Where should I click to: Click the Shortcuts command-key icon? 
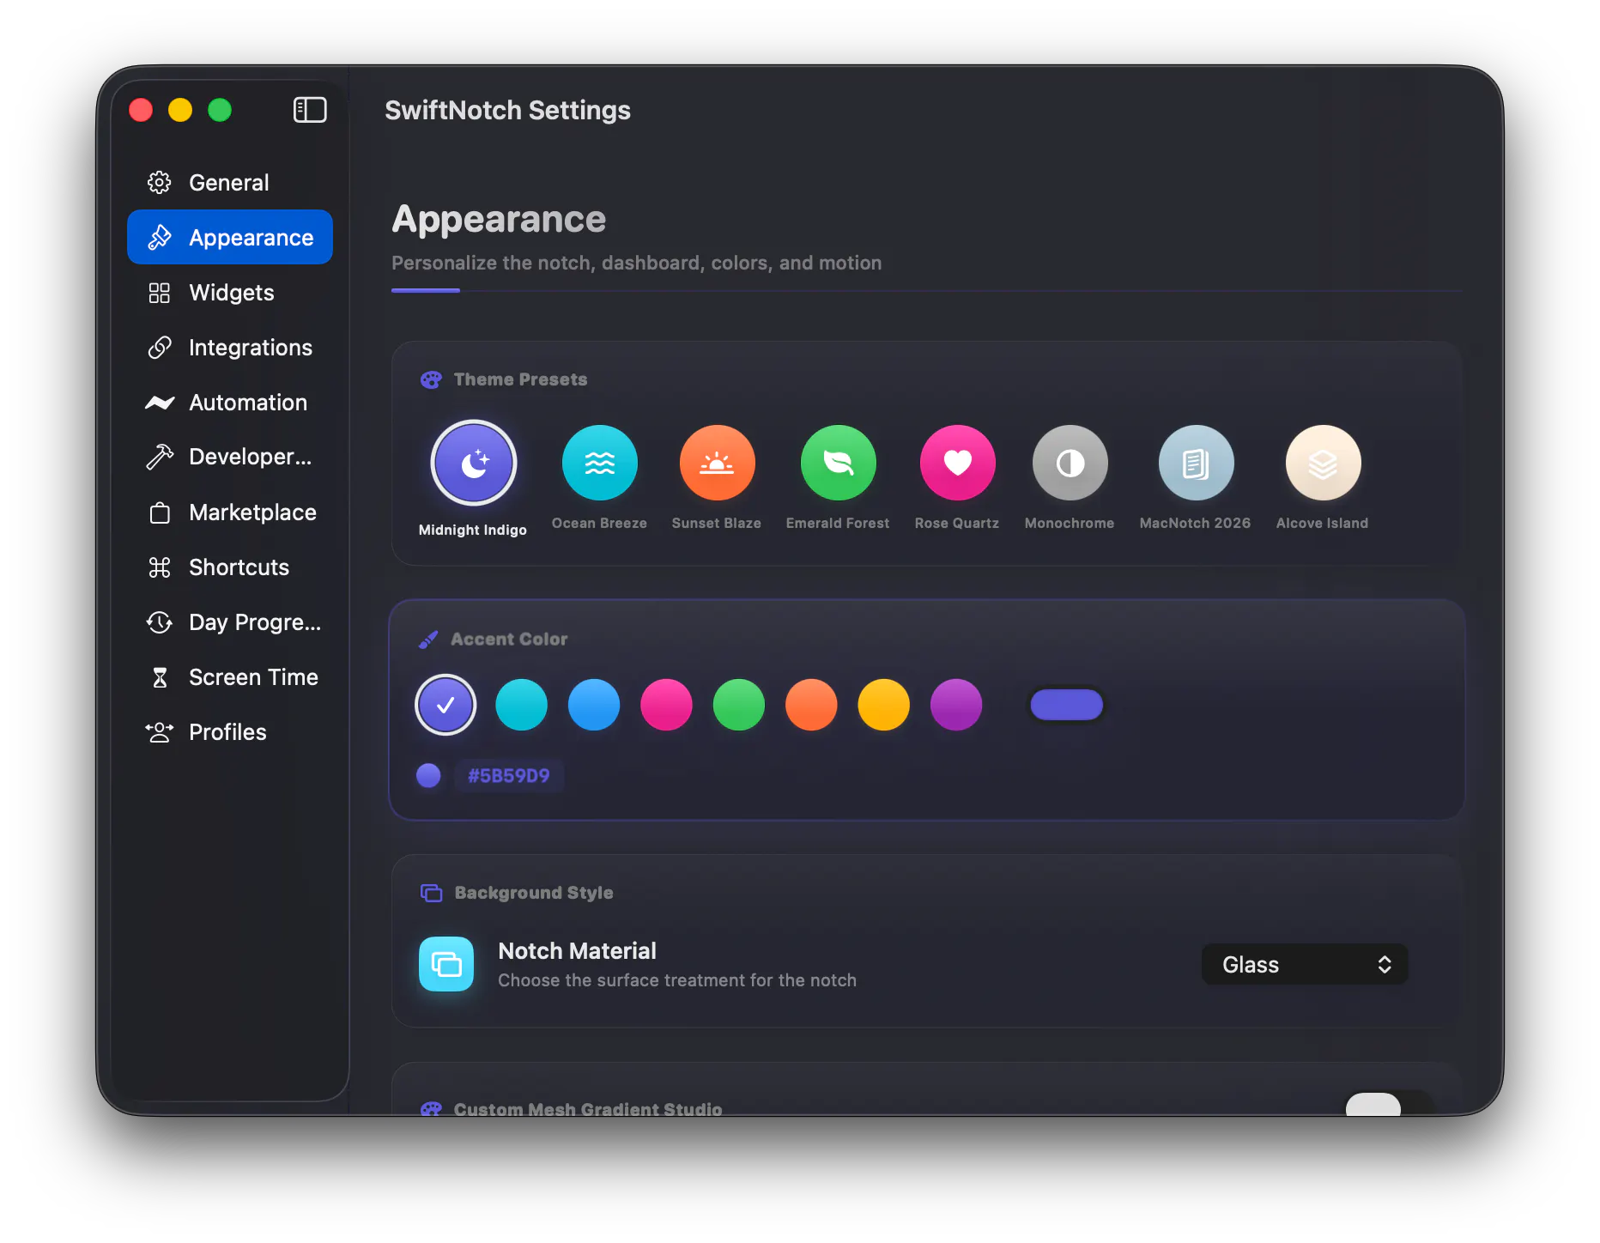(160, 567)
